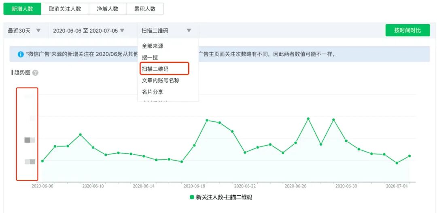
Task: Open the 净增人数 tab
Action: tap(107, 8)
